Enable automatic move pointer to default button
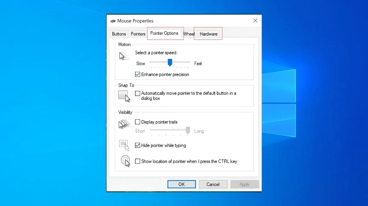This screenshot has width=368, height=206. click(138, 93)
